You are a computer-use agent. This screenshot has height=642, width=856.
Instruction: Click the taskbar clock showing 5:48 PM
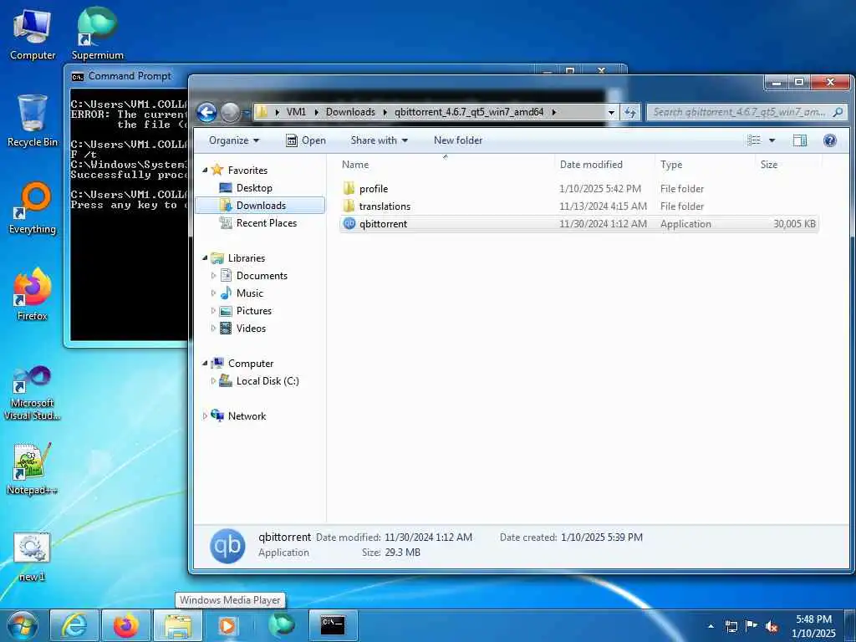[x=813, y=626]
